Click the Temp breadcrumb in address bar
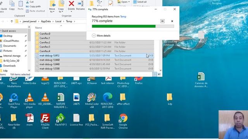The height and width of the screenshot is (139, 248). pyautogui.click(x=69, y=21)
